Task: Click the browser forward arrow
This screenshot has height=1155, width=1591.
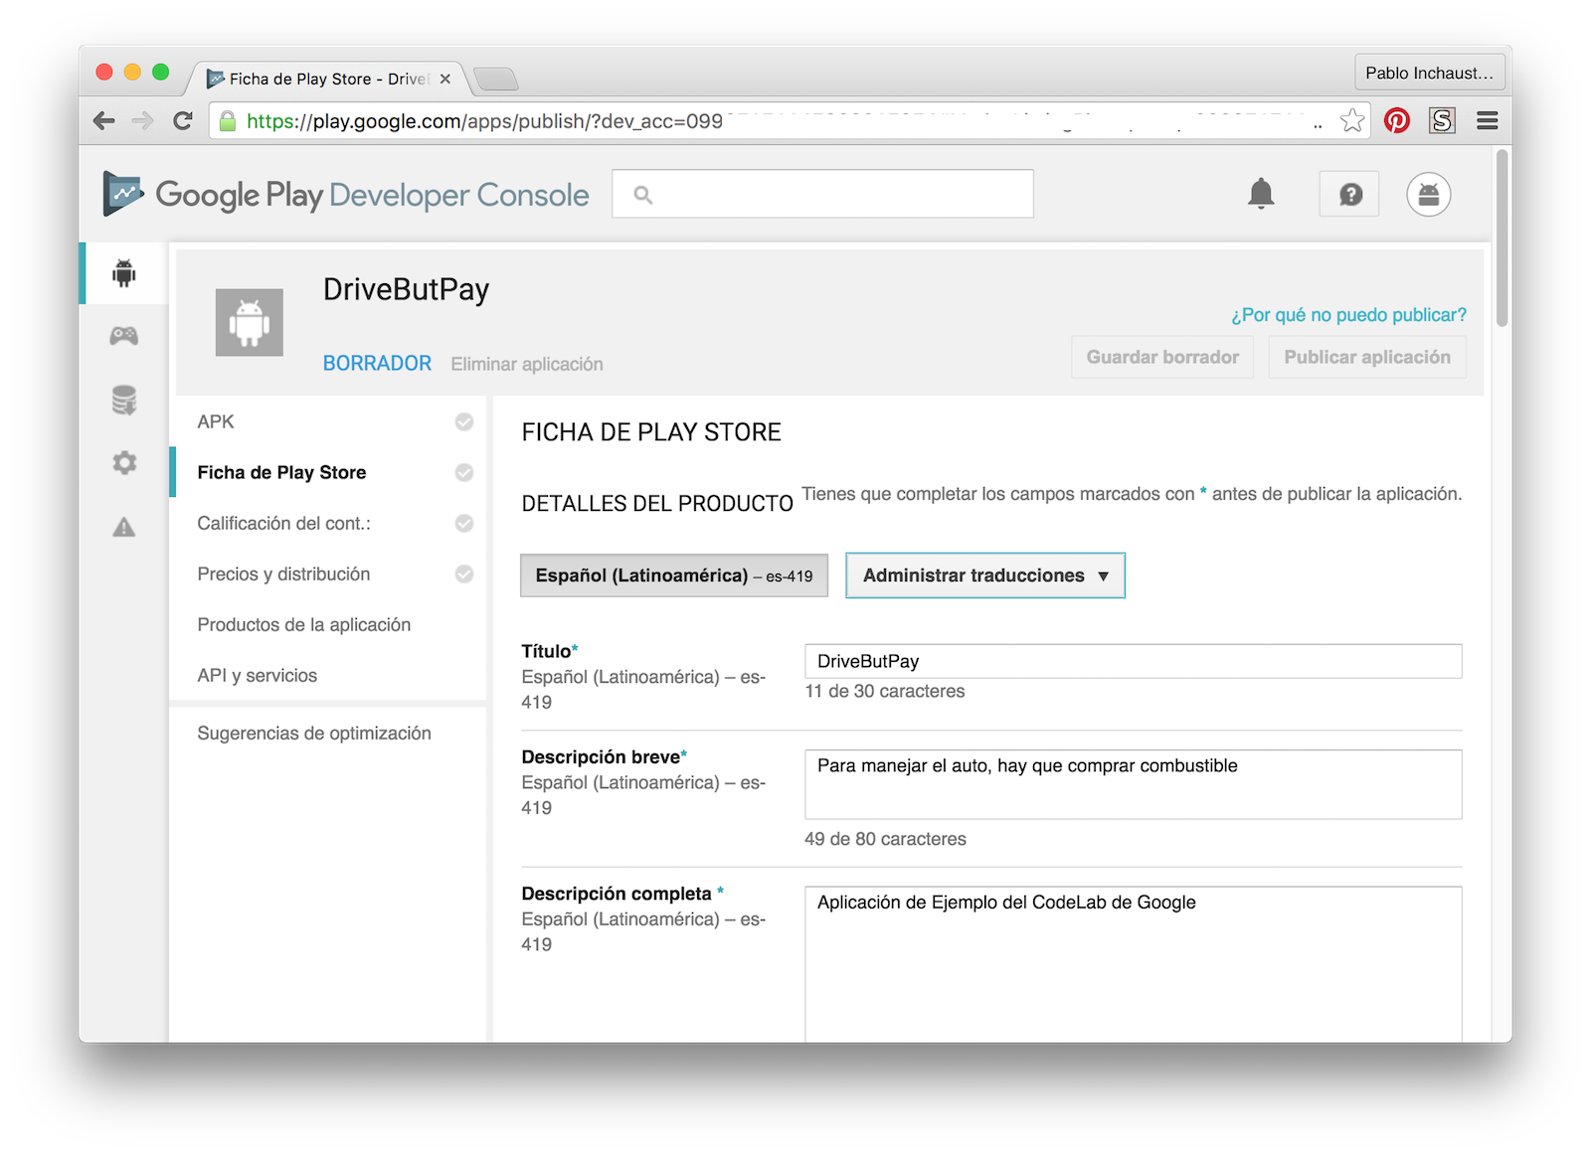Action: (143, 121)
